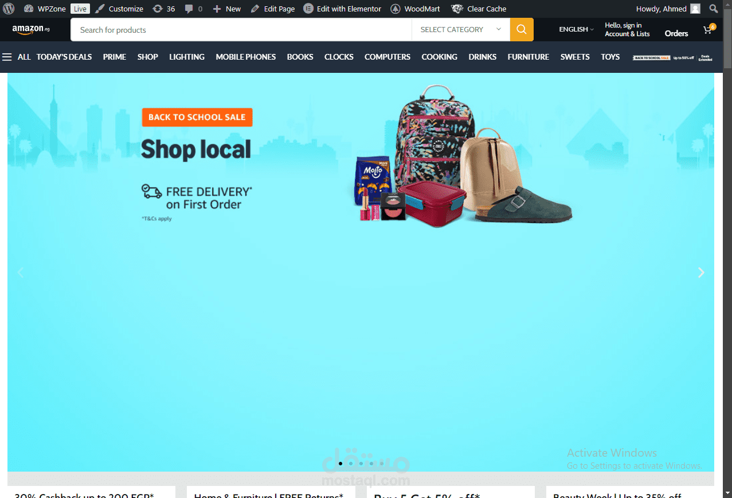Click the small Back to School nav banner
732x498 pixels.
click(673, 57)
